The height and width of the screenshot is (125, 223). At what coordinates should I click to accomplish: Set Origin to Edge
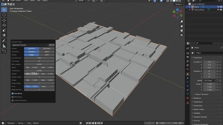point(32,55)
